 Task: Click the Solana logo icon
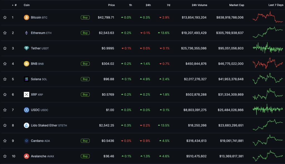pos(26,79)
